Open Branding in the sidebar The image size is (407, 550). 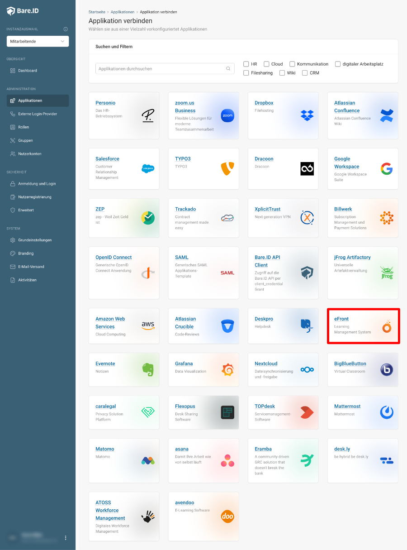[38, 253]
